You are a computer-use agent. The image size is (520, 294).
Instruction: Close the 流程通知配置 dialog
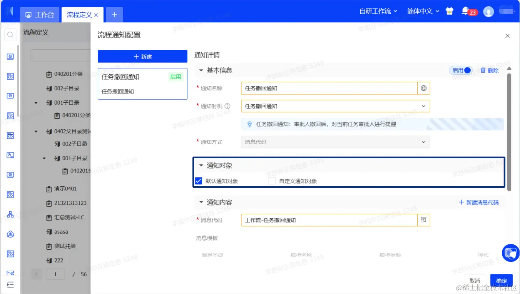point(508,36)
